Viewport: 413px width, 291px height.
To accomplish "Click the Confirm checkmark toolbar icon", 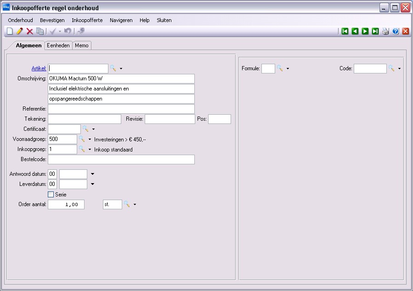I will click(x=52, y=31).
